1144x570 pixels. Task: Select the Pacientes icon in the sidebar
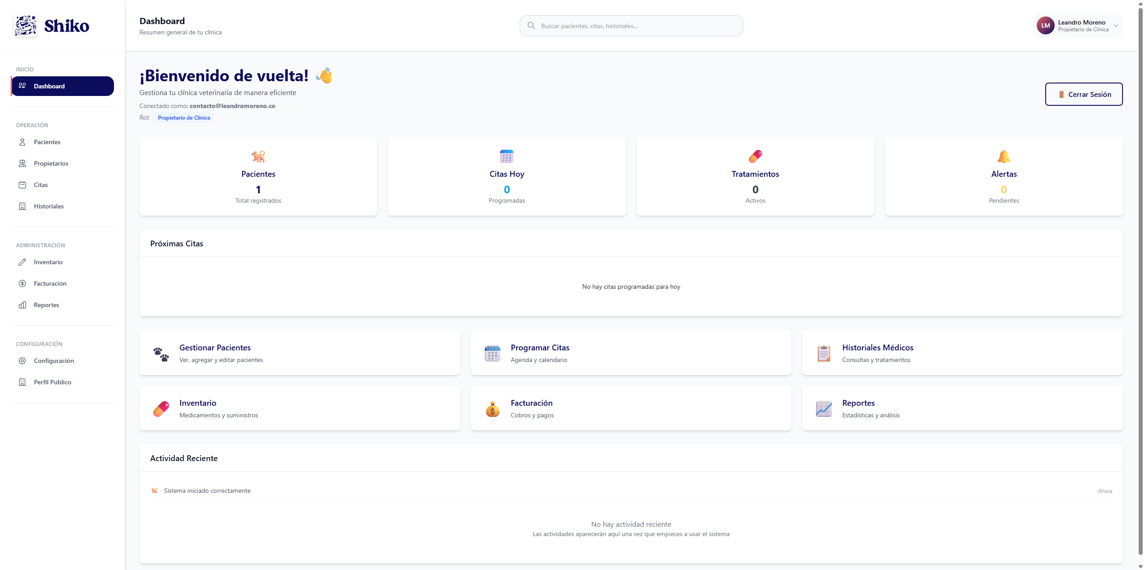tap(23, 141)
